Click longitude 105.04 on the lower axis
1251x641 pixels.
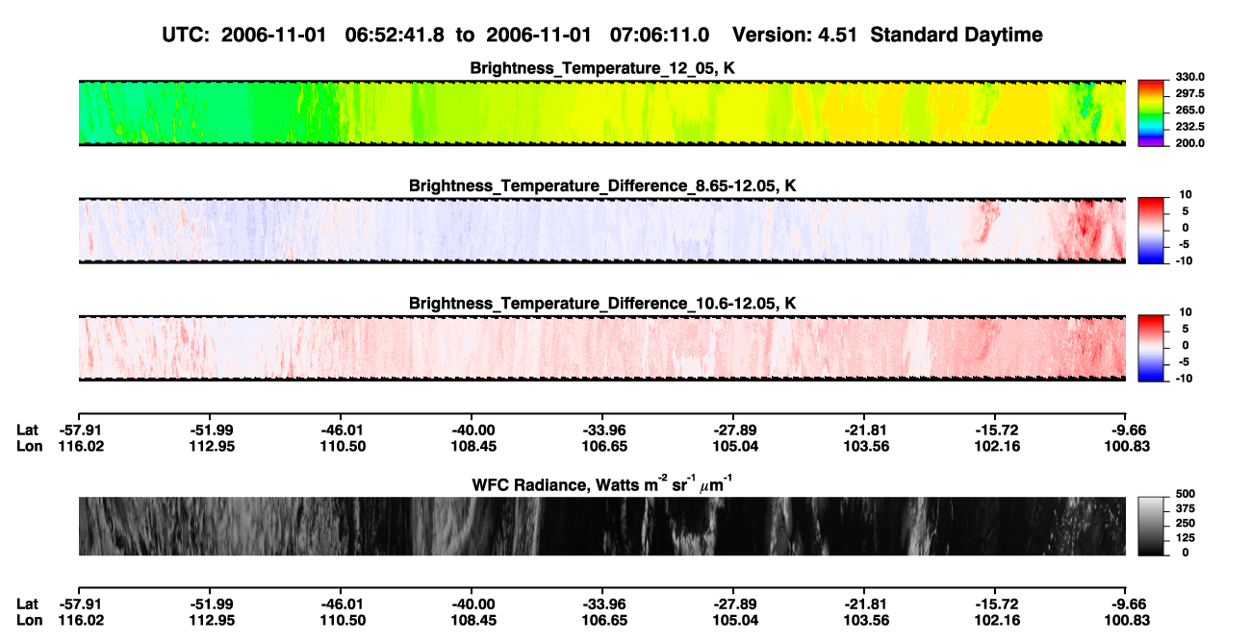pyautogui.click(x=733, y=619)
